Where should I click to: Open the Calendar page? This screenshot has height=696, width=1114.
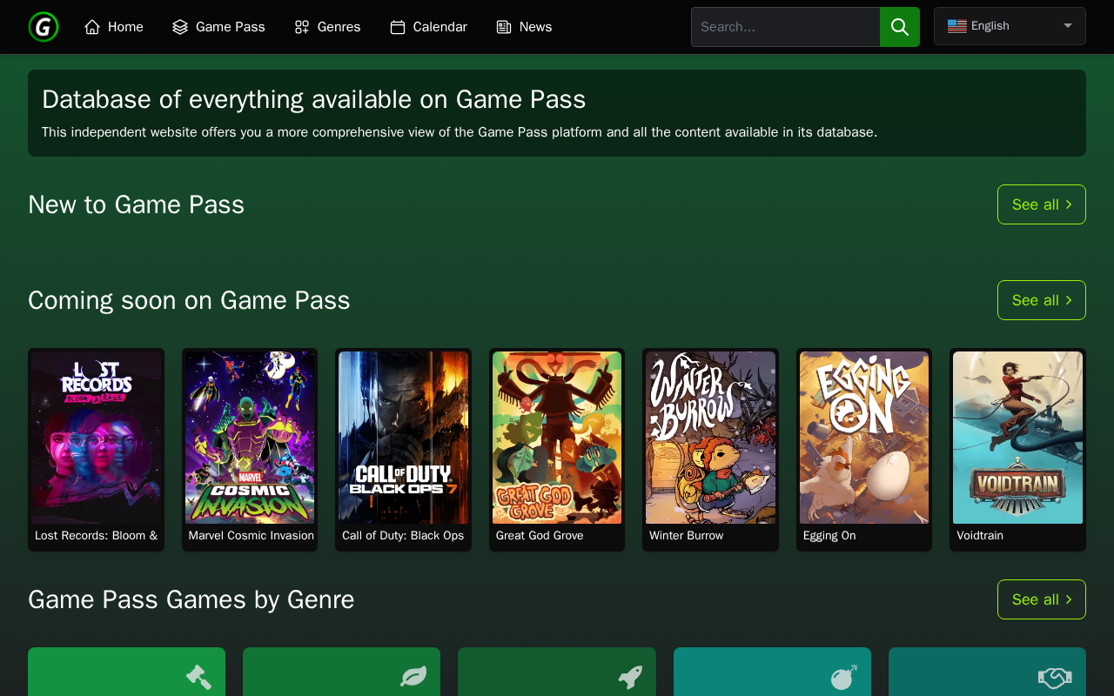tap(428, 27)
